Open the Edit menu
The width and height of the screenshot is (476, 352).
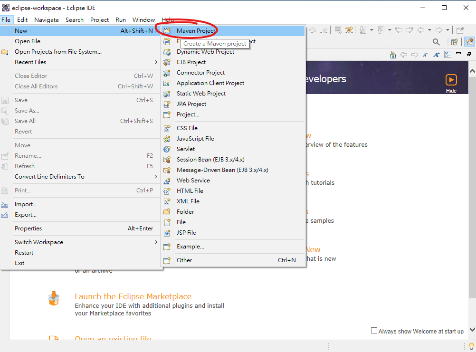(x=22, y=20)
